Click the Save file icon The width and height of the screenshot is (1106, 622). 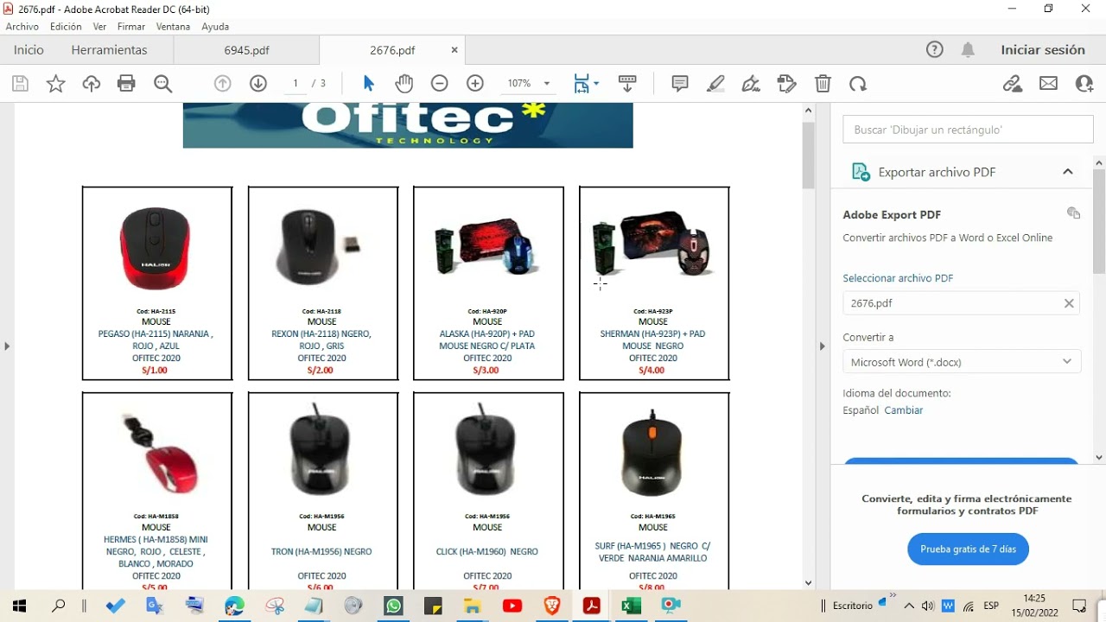[20, 84]
